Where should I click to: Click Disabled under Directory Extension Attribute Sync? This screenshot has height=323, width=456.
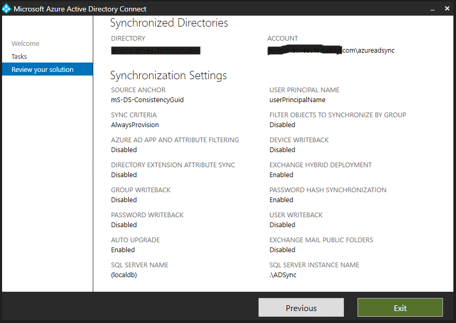124,175
